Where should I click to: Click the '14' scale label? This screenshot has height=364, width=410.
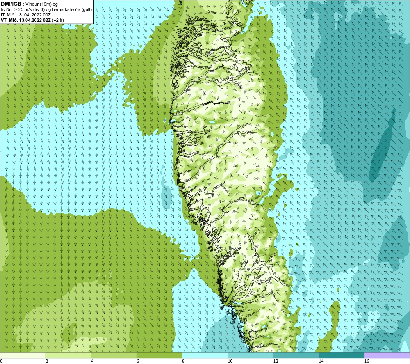tap(321, 362)
